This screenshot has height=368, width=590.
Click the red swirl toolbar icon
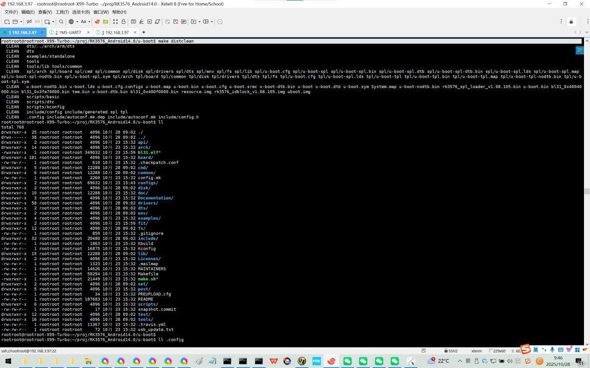tap(98, 22)
